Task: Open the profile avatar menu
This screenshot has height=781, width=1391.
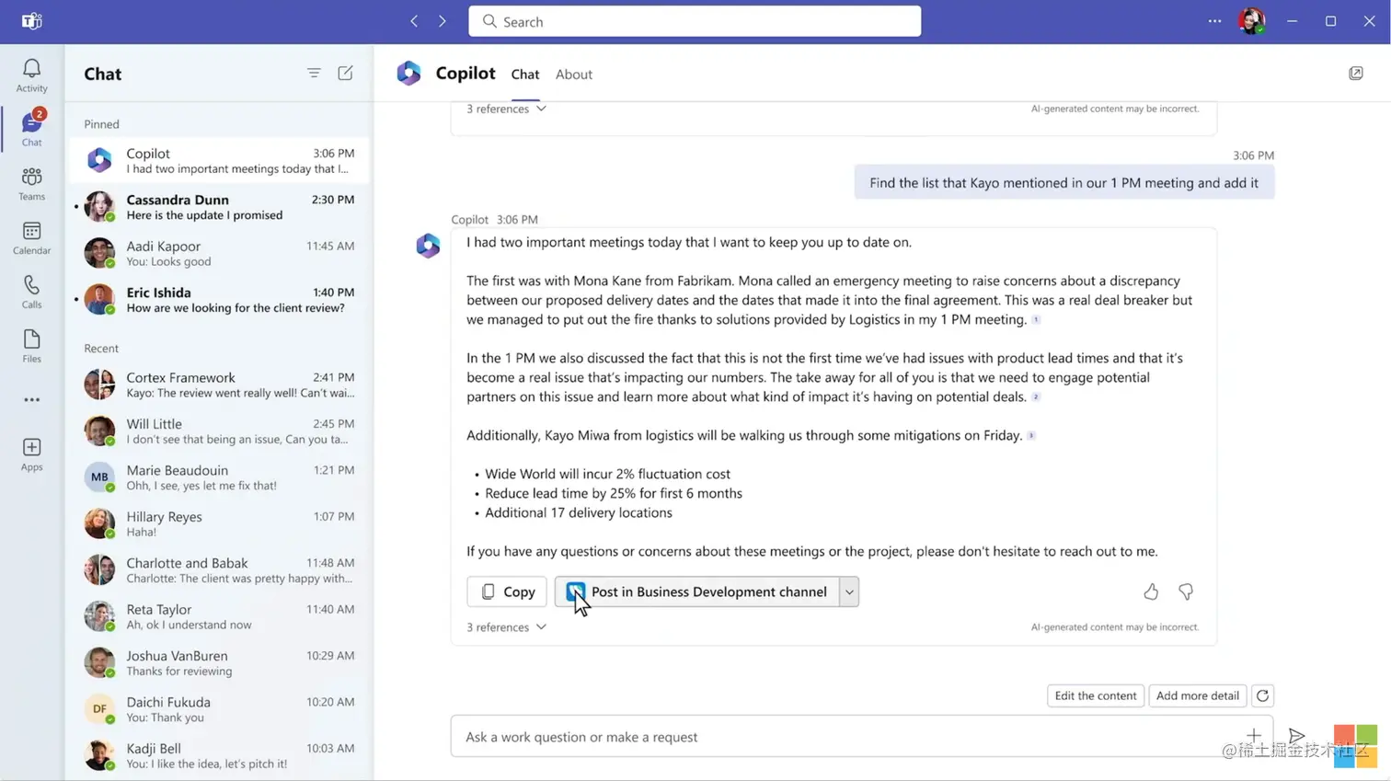Action: [1251, 21]
